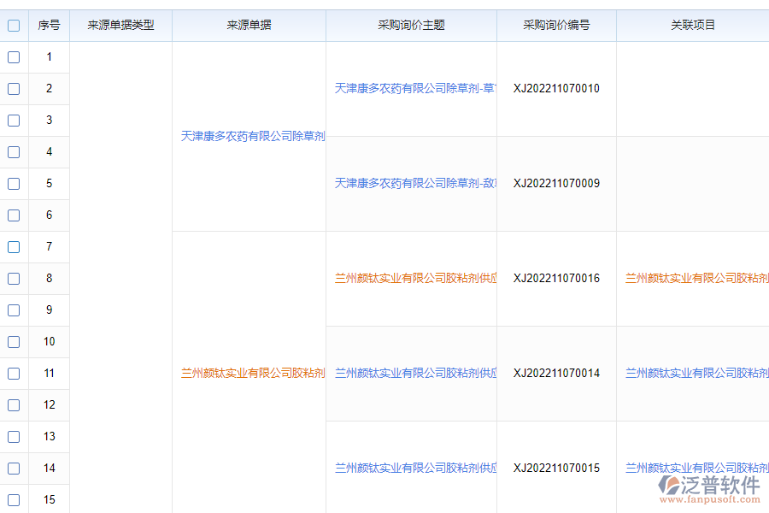Click the 来源单据 column header
769x513 pixels.
coord(249,26)
